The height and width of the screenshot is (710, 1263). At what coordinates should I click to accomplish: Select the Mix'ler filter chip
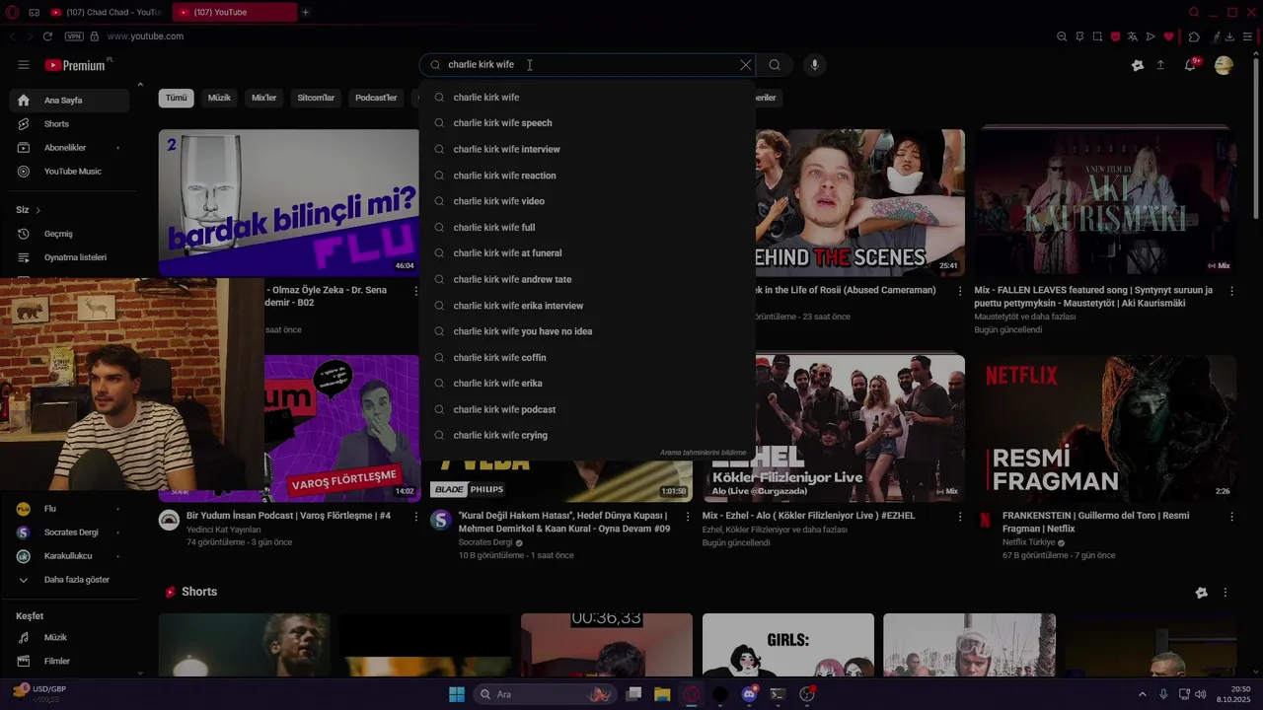tap(264, 98)
